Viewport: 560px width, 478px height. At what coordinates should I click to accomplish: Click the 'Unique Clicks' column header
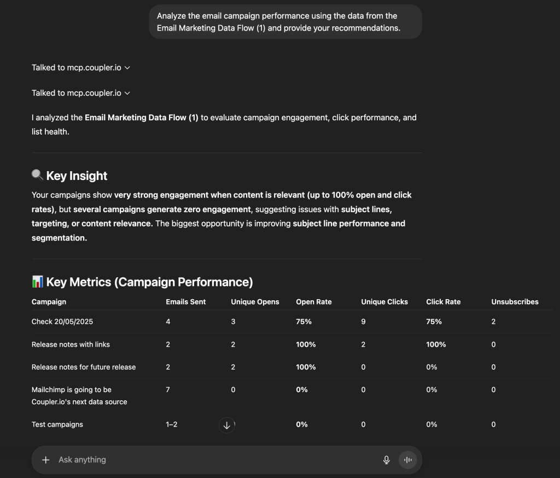(x=384, y=302)
